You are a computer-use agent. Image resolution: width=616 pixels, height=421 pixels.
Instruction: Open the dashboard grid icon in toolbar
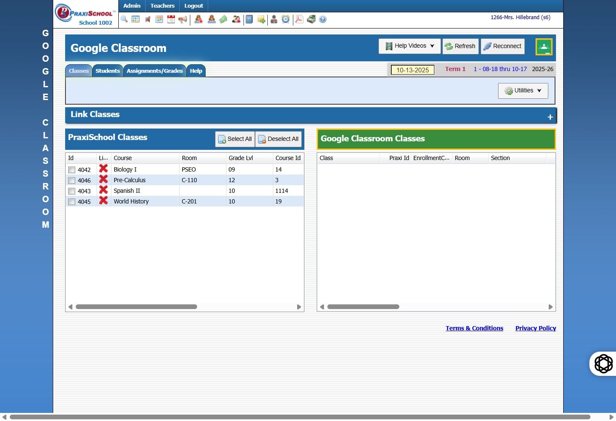pos(136,19)
